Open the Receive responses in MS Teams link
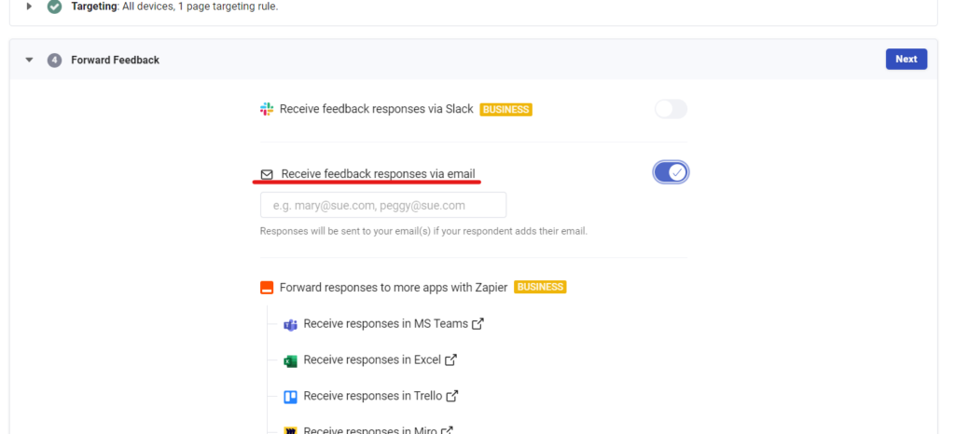 tap(386, 324)
